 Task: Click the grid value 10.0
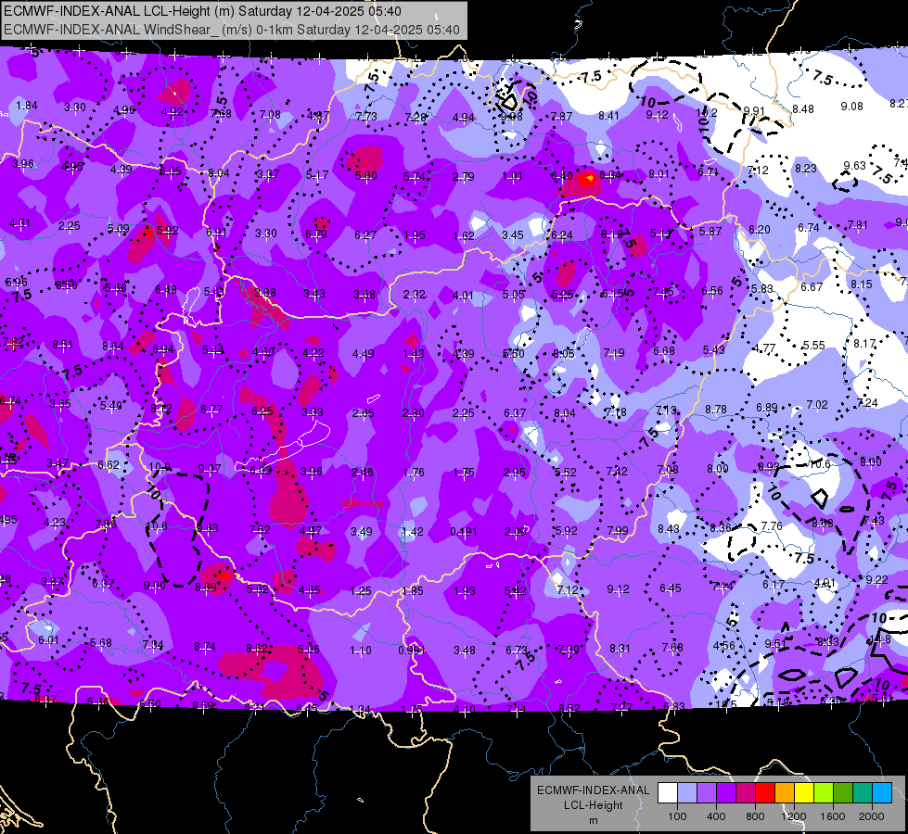click(160, 467)
